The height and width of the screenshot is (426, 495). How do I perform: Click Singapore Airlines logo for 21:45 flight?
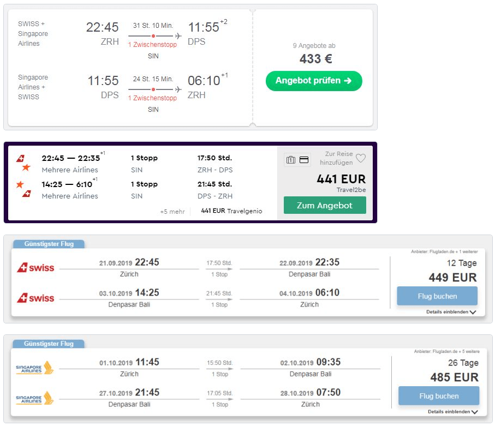pos(35,398)
